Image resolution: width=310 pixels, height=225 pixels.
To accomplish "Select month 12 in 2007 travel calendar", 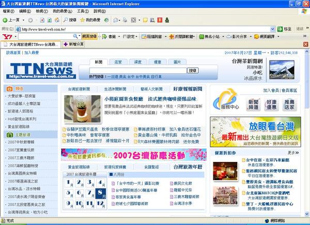I will [x=101, y=204].
